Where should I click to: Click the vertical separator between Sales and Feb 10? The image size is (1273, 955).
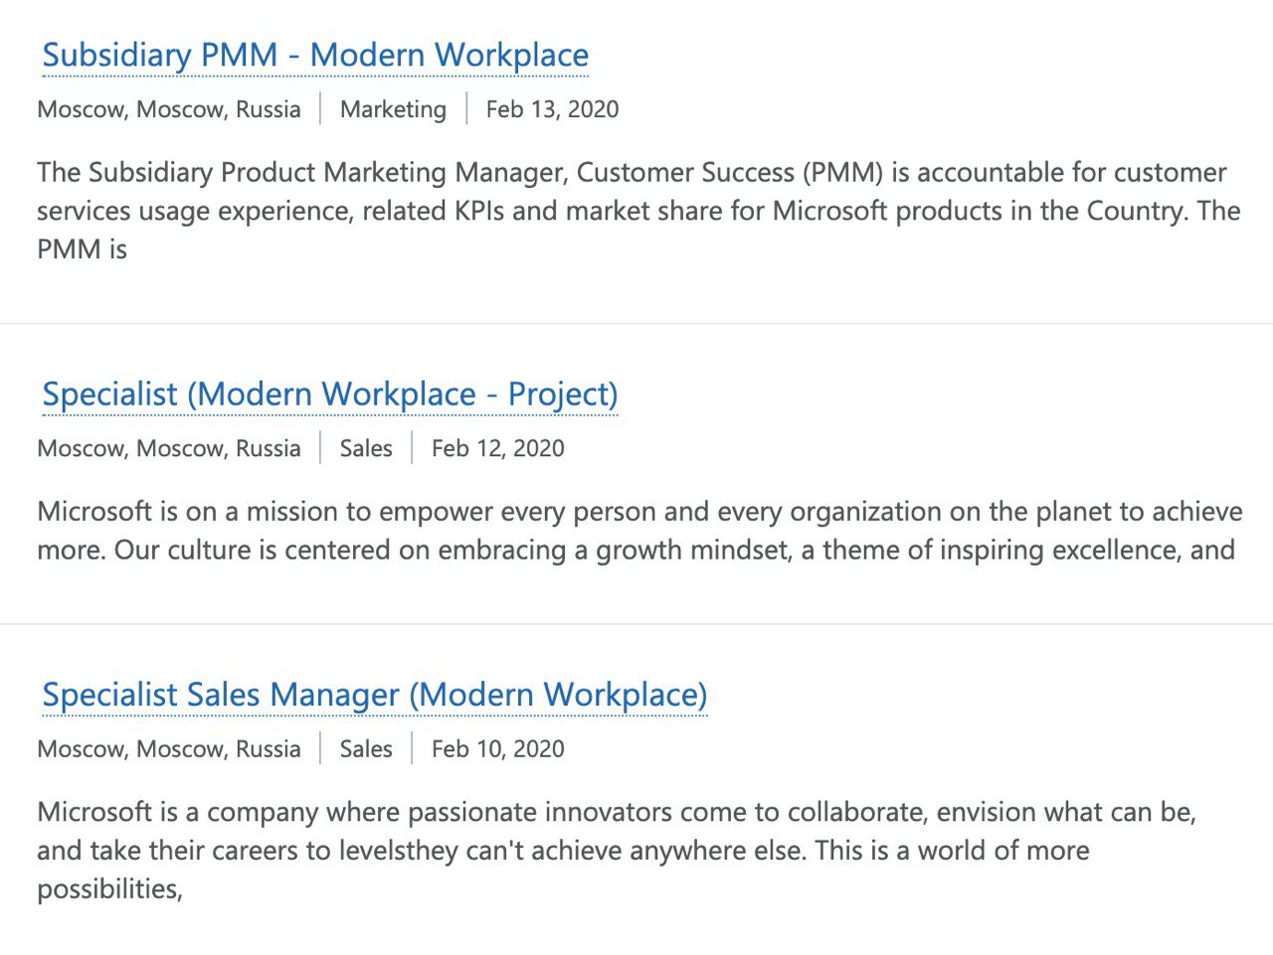412,747
